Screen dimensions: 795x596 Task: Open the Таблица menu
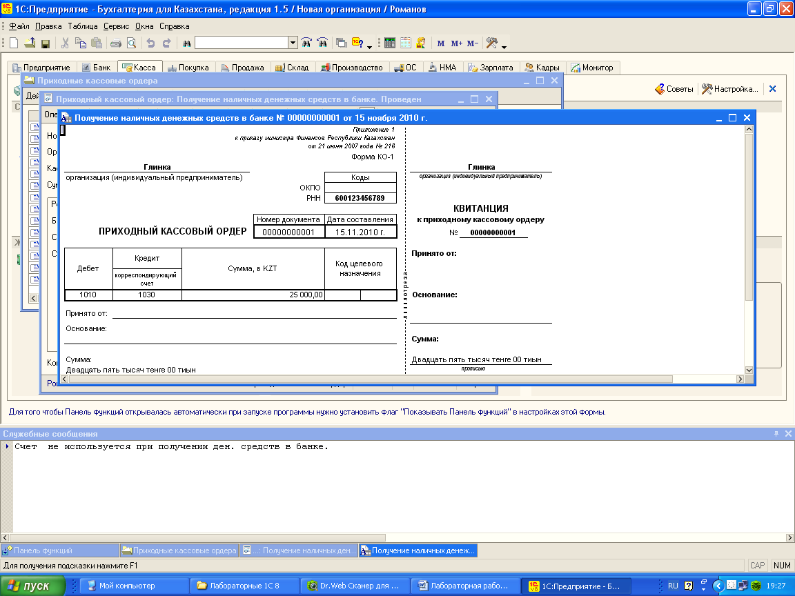click(83, 26)
